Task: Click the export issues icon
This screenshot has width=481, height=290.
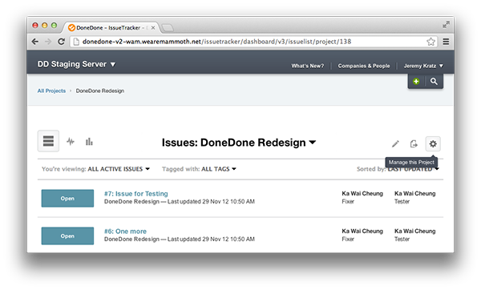Action: coord(414,143)
